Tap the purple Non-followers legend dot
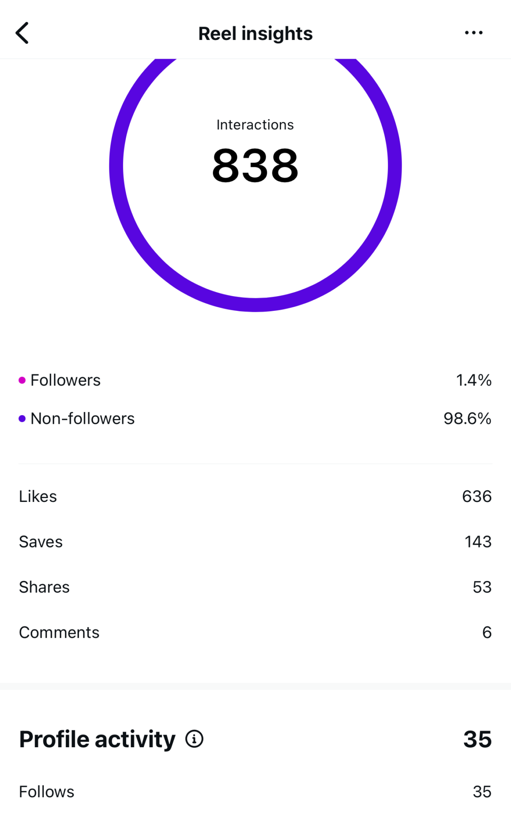 [22, 419]
